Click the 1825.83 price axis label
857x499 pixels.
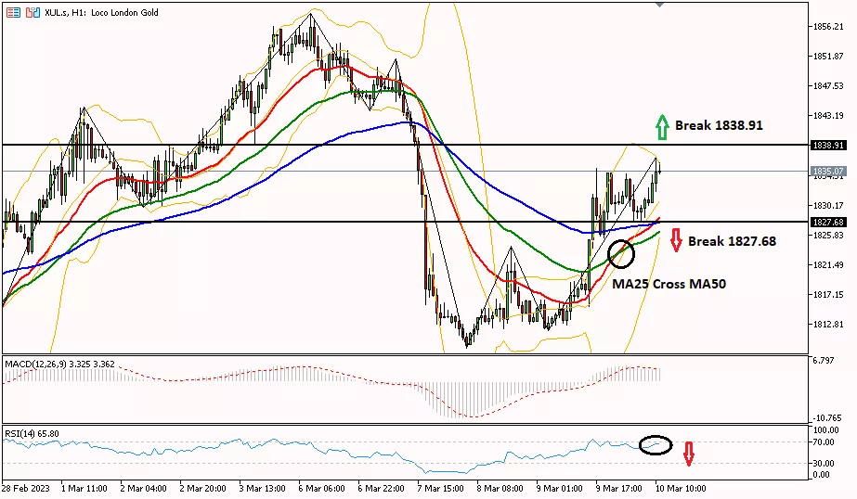828,236
